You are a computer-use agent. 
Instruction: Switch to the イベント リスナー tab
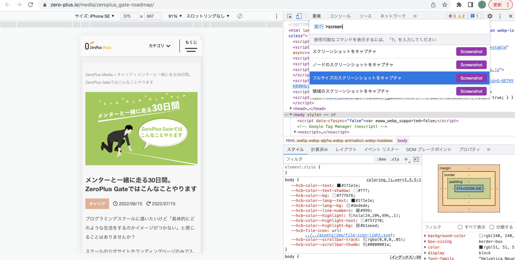point(381,149)
